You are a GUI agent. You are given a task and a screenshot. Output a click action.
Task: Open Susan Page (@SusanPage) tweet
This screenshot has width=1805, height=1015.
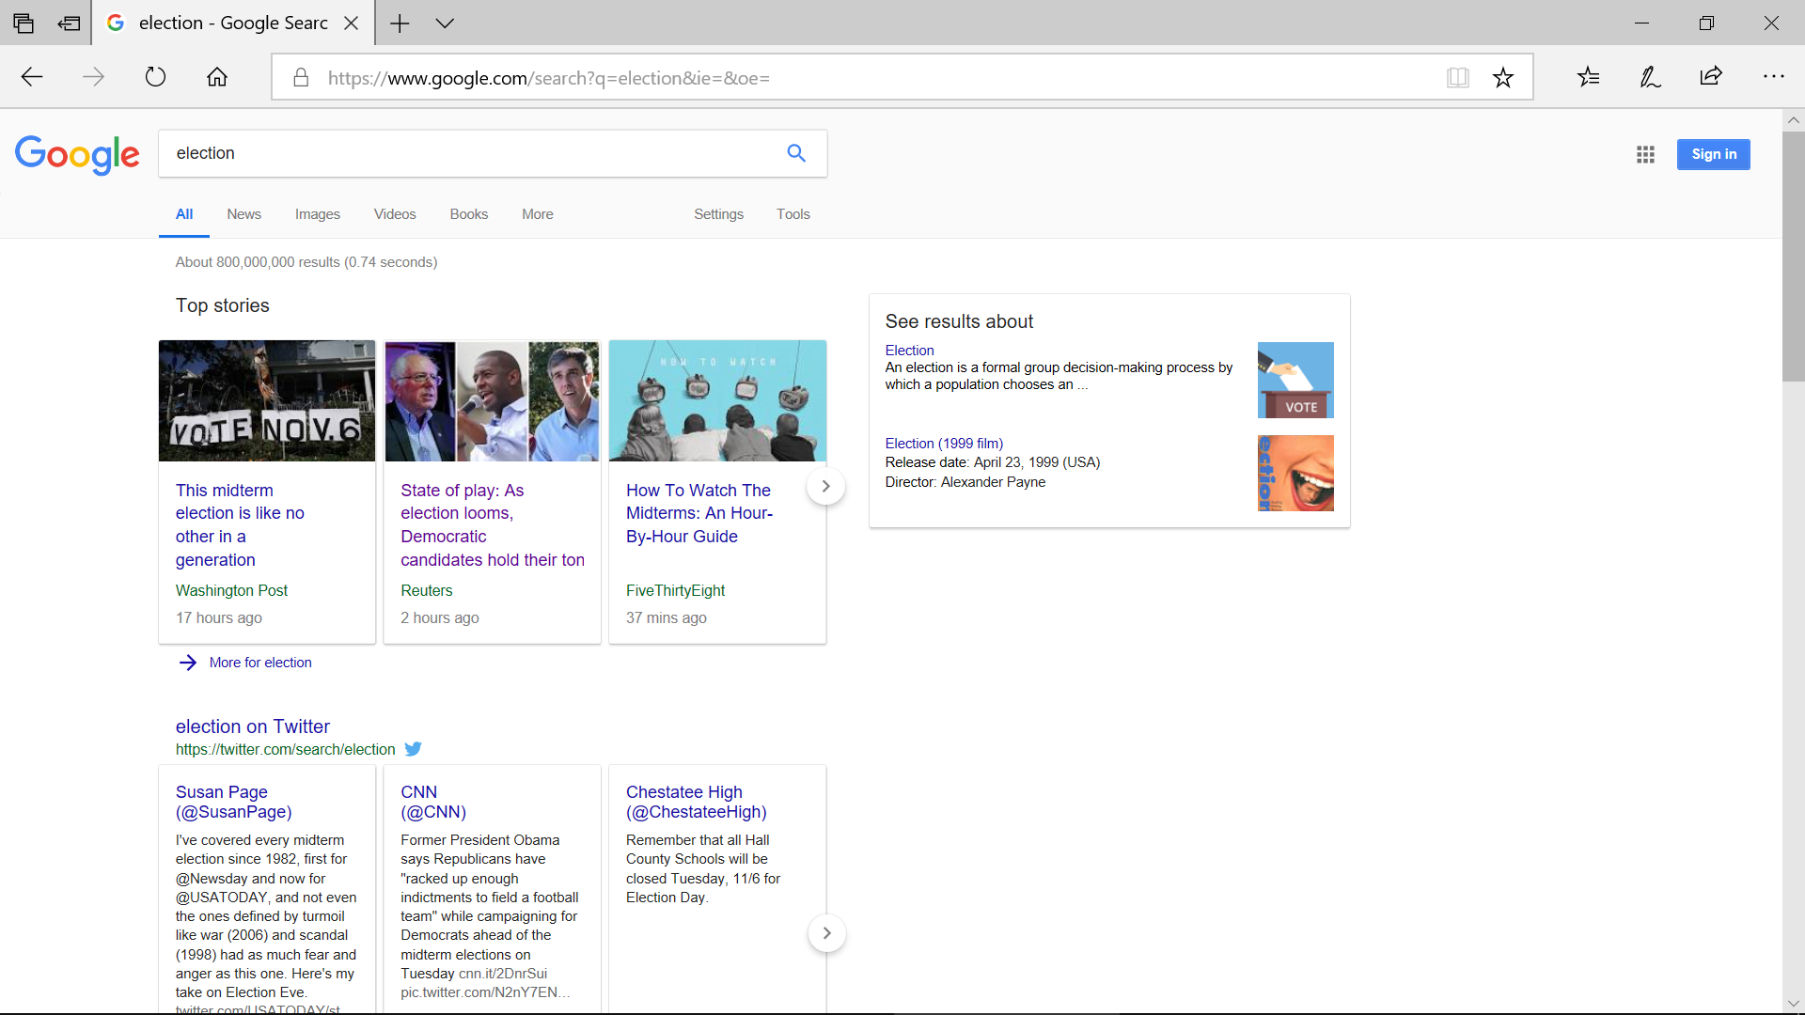233,802
